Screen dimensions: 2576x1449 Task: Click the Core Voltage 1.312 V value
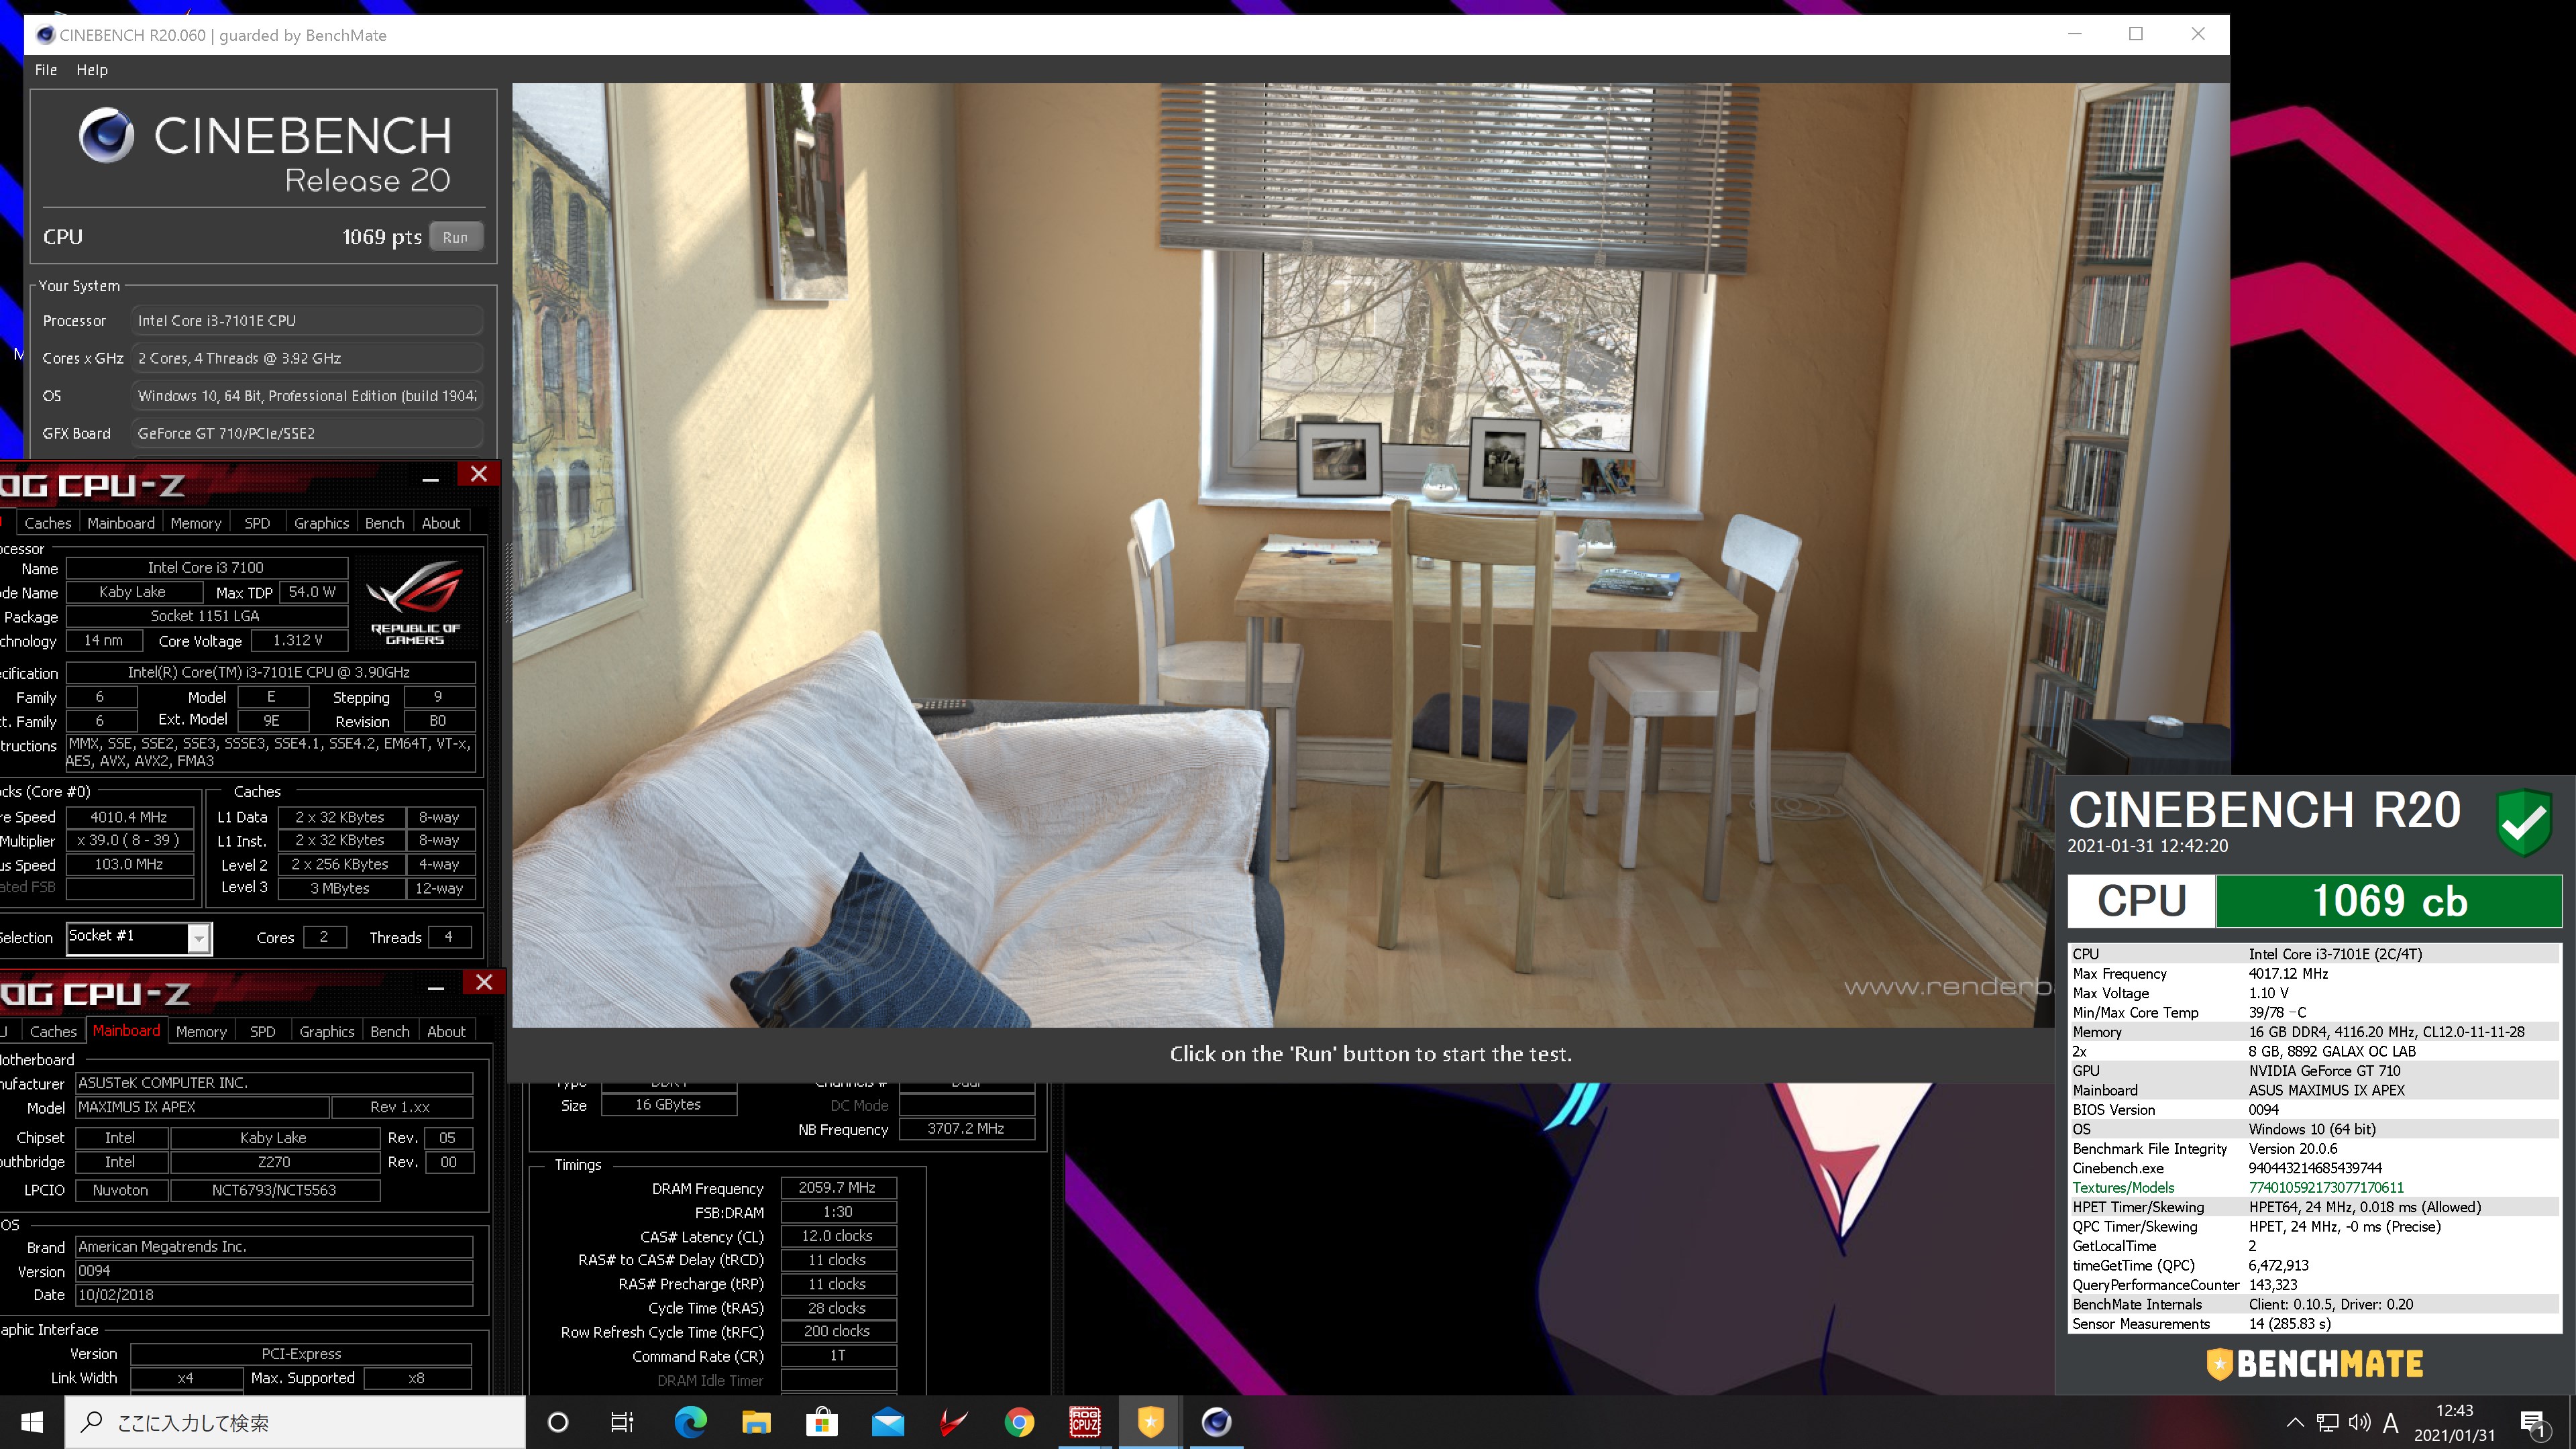pyautogui.click(x=298, y=640)
